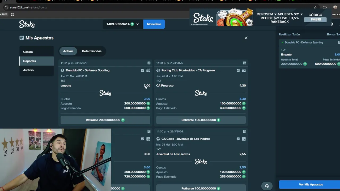Open browser extensions puzzle icon
This screenshot has width=340, height=191.
click(x=325, y=7)
